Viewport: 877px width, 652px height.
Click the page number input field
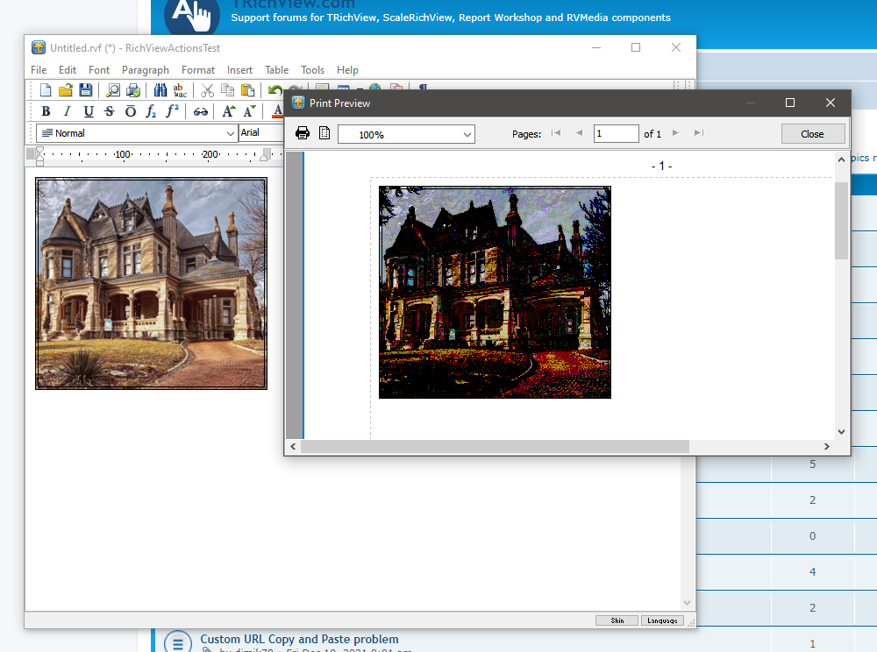click(x=616, y=134)
